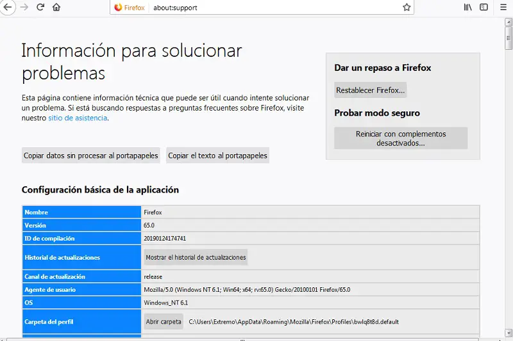513x341 pixels.
Task: Click Historial de actualizaciones header cell
Action: [x=81, y=257]
